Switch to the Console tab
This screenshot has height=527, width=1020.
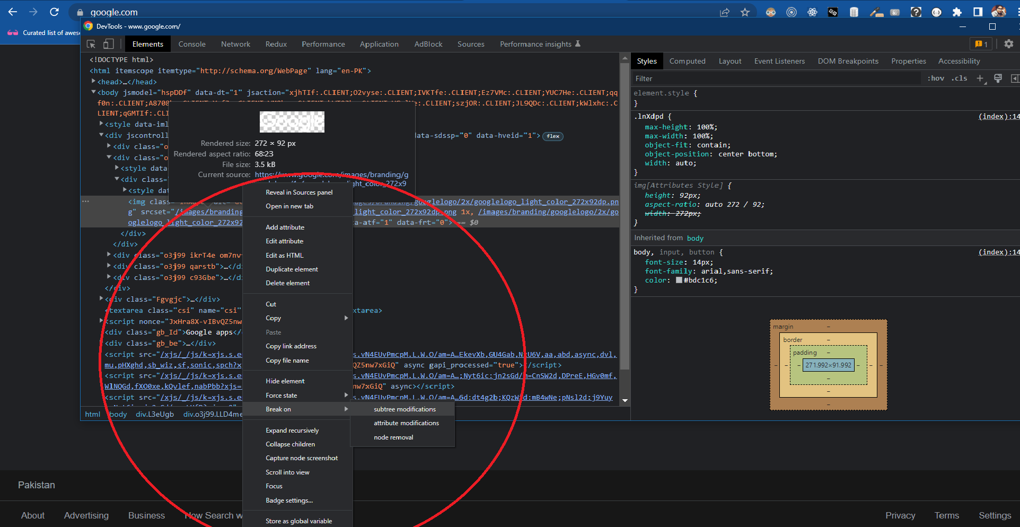coord(192,44)
